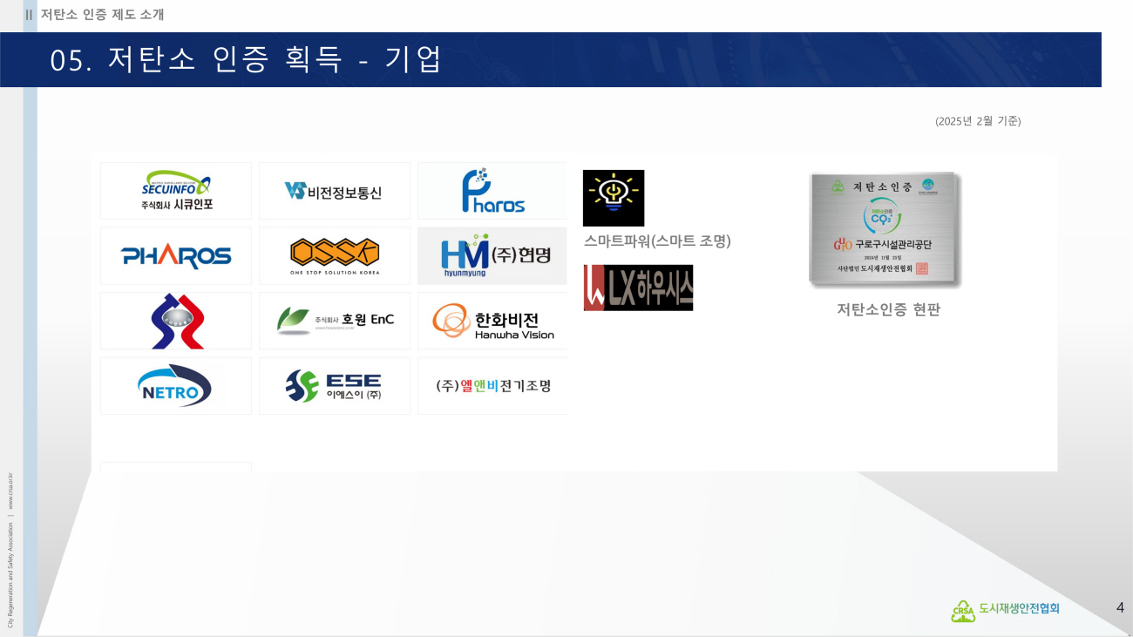Select the 저탄소 인증 제도 소개 section header
Screen dimensions: 1133x637
pos(102,14)
